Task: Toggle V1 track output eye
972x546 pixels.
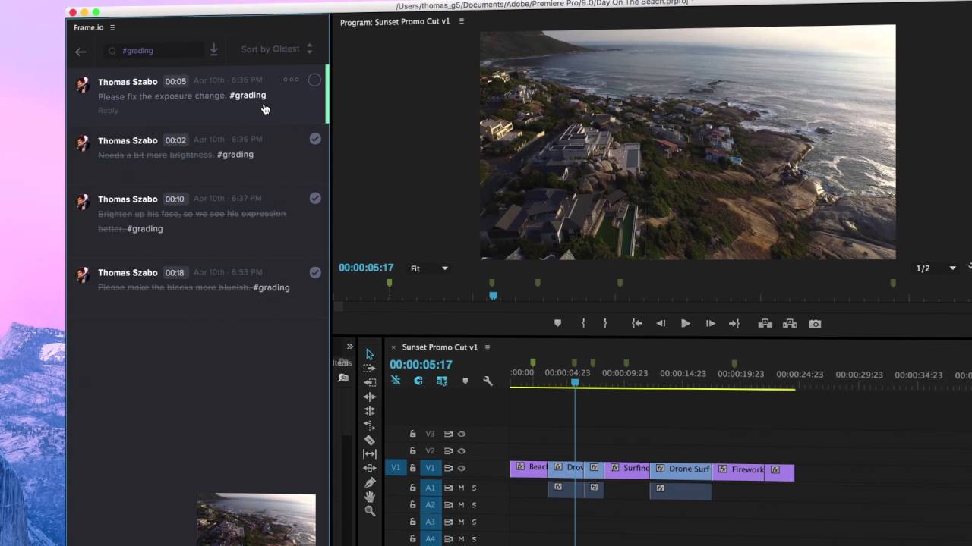Action: coord(462,468)
